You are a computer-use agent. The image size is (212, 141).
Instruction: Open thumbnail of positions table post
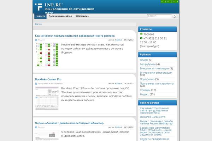(47, 55)
